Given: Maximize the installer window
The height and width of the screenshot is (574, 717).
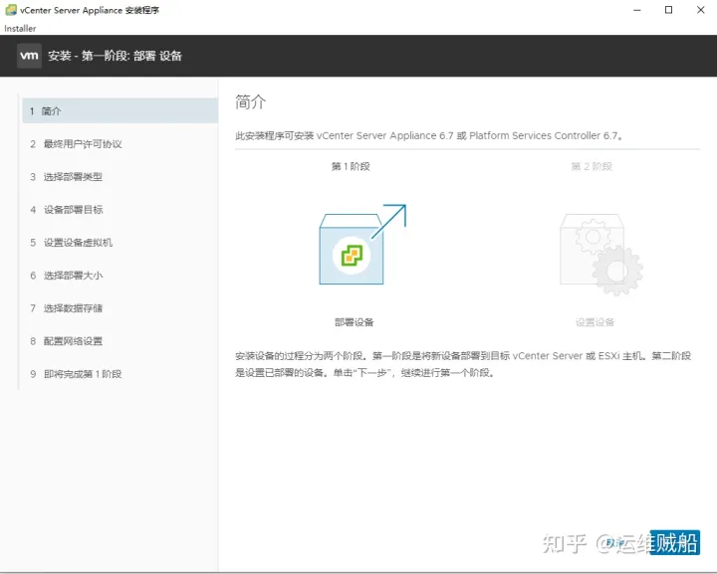Looking at the screenshot, I should pos(668,10).
